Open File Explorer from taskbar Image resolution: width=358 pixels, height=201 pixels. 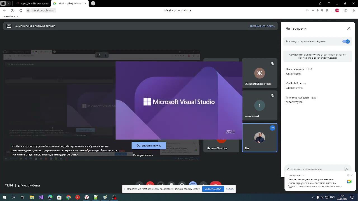(x=32, y=197)
